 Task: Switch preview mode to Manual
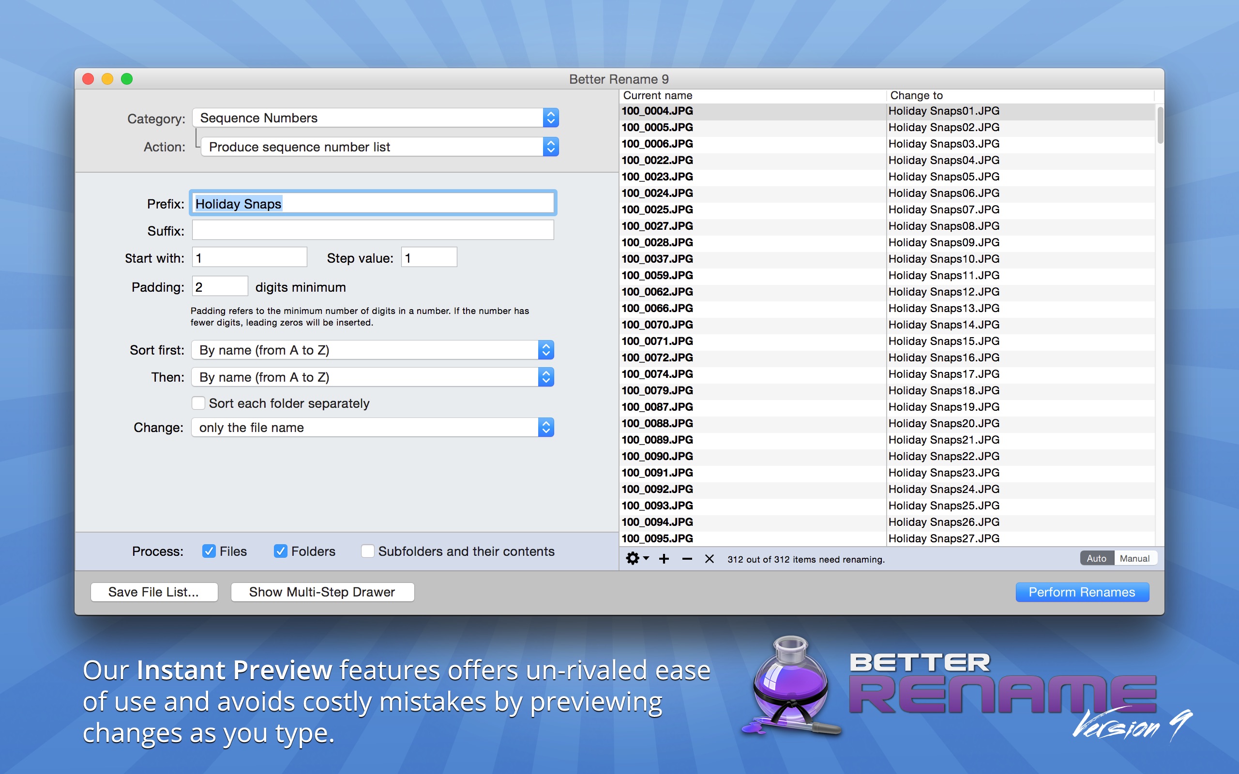(x=1134, y=558)
